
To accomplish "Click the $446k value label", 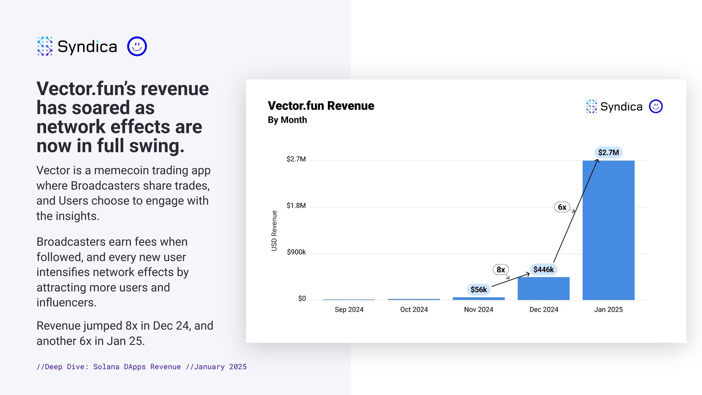I will coord(543,269).
